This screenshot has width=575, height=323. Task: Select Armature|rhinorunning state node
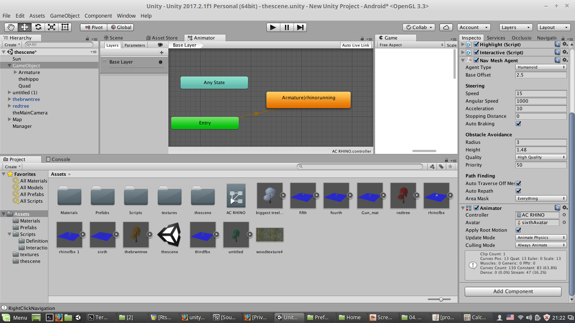coord(309,100)
